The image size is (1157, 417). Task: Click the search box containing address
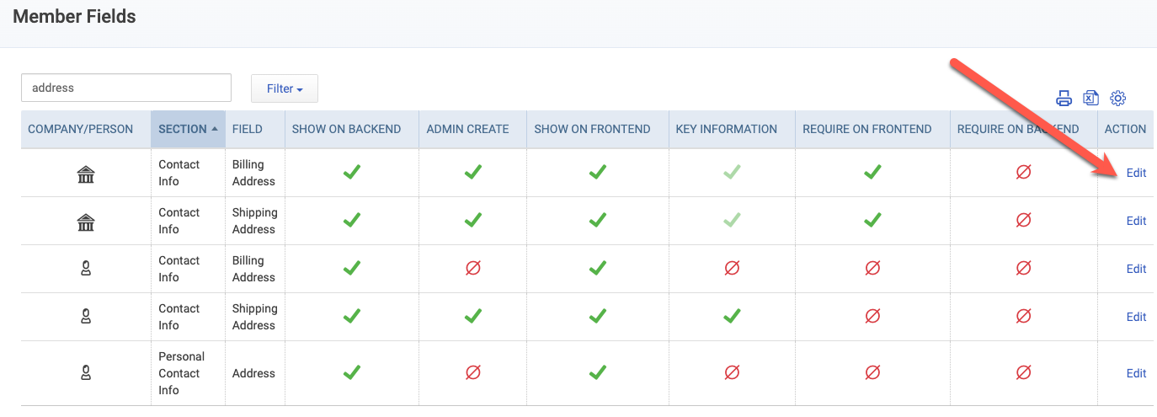(x=126, y=88)
